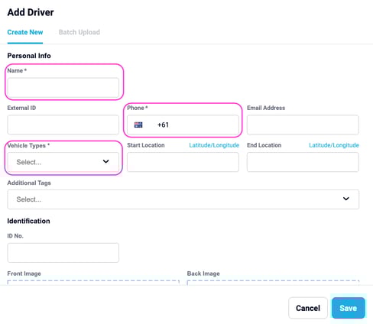
Task: Switch to the Create New tab
Action: (25, 32)
